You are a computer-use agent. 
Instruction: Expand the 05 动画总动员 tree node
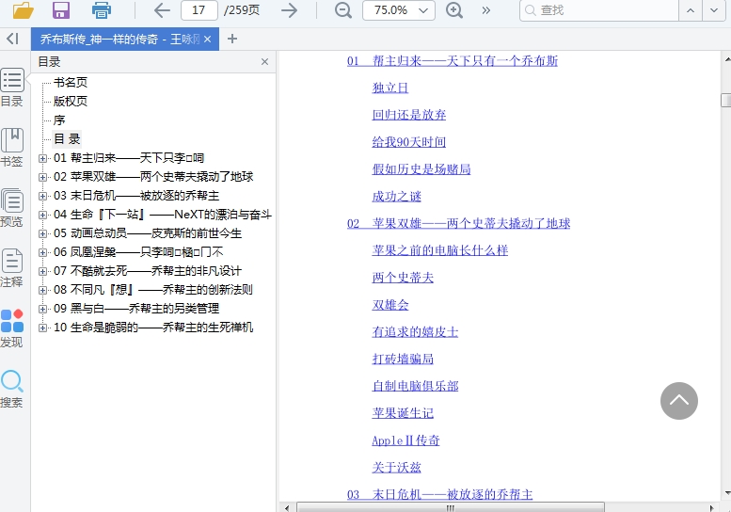(42, 233)
